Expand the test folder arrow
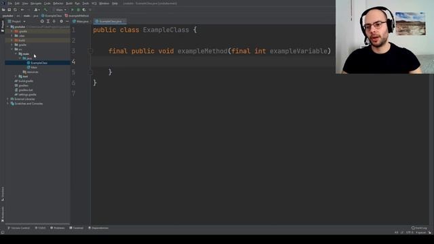434x244 pixels. (16, 77)
